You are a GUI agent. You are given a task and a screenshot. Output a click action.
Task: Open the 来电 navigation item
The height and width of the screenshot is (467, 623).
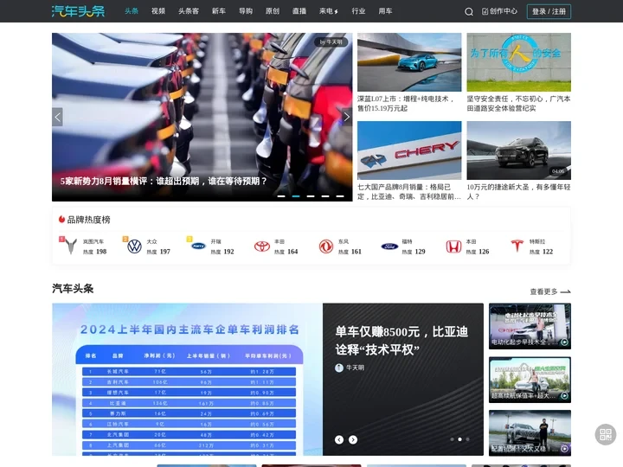329,11
